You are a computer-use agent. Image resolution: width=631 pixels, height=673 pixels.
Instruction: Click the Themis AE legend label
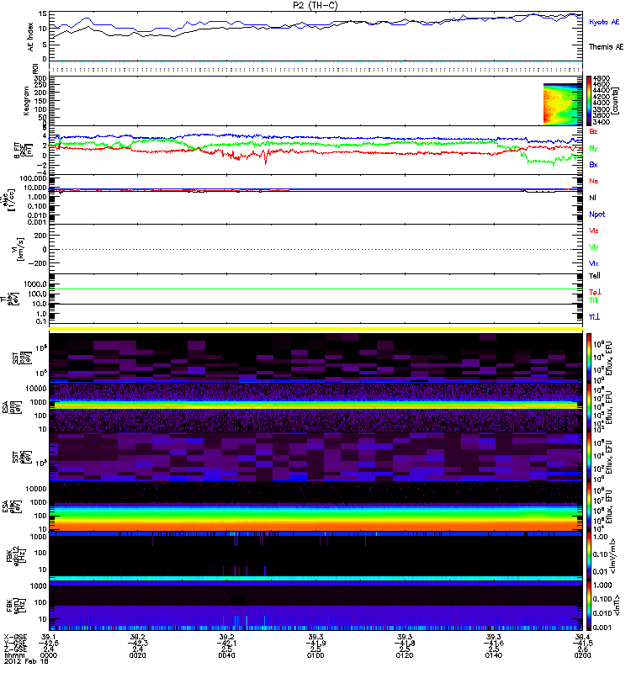click(x=606, y=48)
